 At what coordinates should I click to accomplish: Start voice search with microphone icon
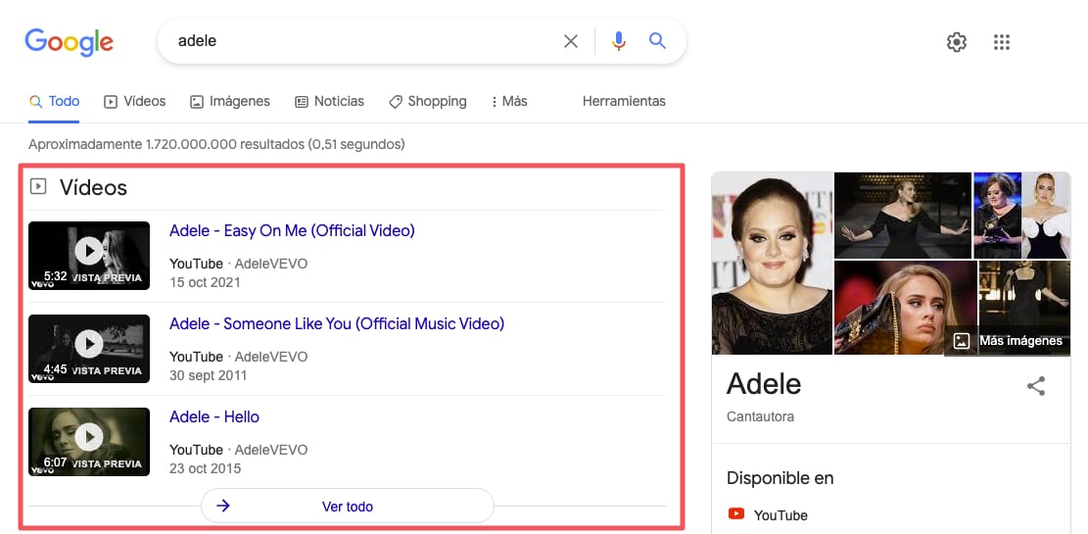[618, 41]
